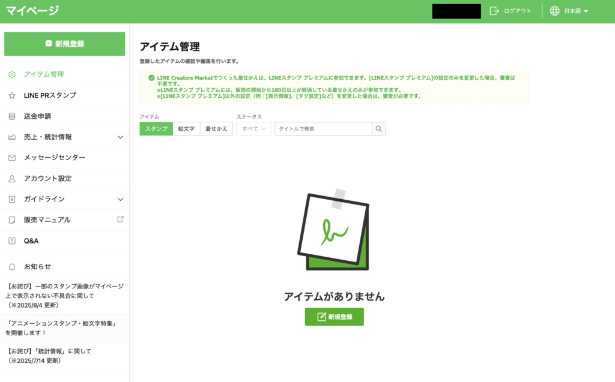Open LINE PRスタンプ menu label
Screen dimensions: 615x382
point(50,95)
